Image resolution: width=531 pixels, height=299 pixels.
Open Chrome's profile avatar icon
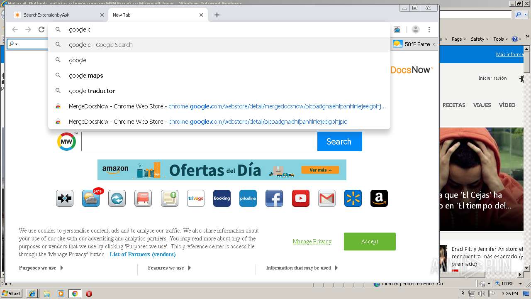click(416, 29)
